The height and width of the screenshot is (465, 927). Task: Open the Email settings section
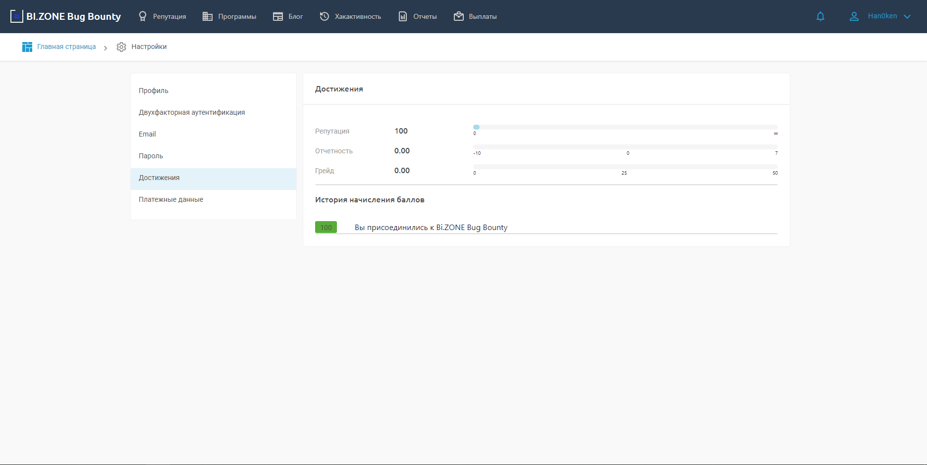[x=147, y=134]
